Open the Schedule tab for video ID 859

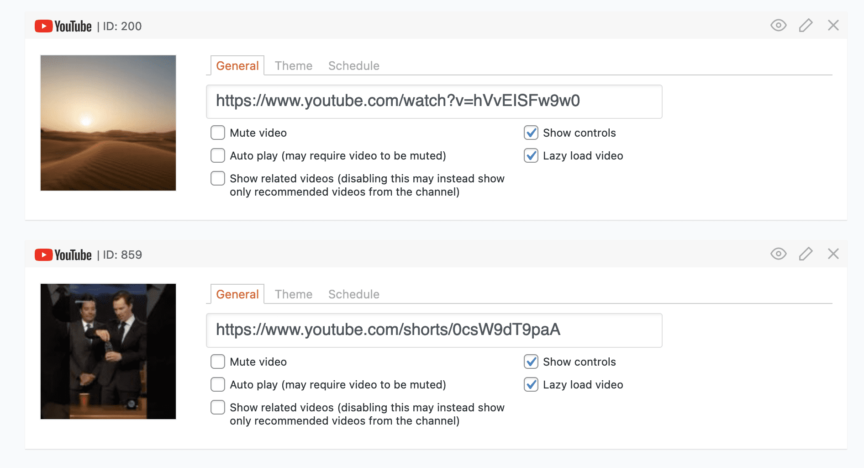point(353,294)
